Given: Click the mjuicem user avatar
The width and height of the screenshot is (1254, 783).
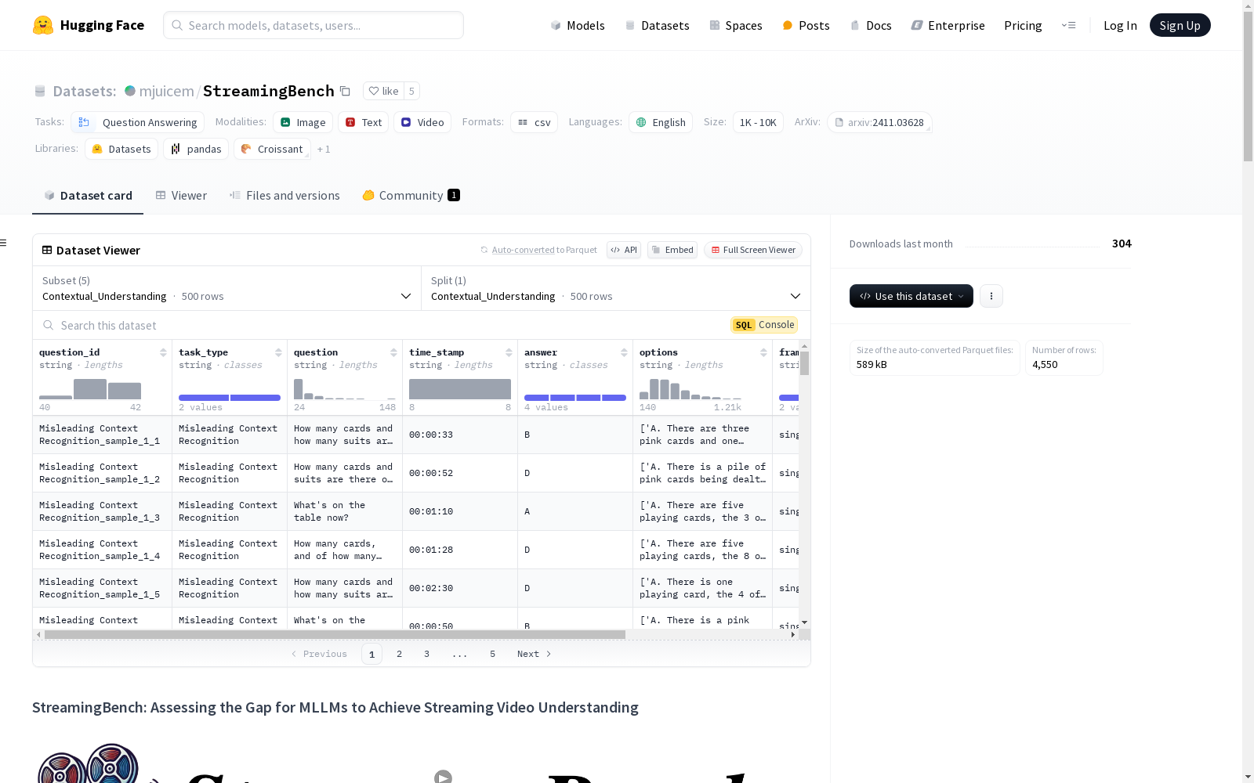Looking at the screenshot, I should coord(130,91).
